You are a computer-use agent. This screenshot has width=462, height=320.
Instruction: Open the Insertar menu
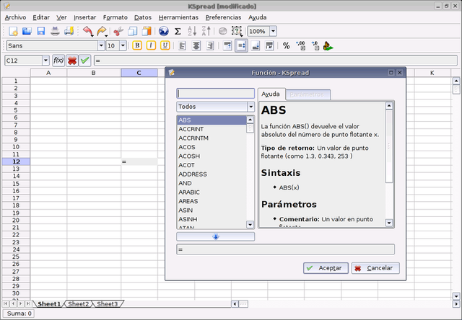tap(85, 17)
